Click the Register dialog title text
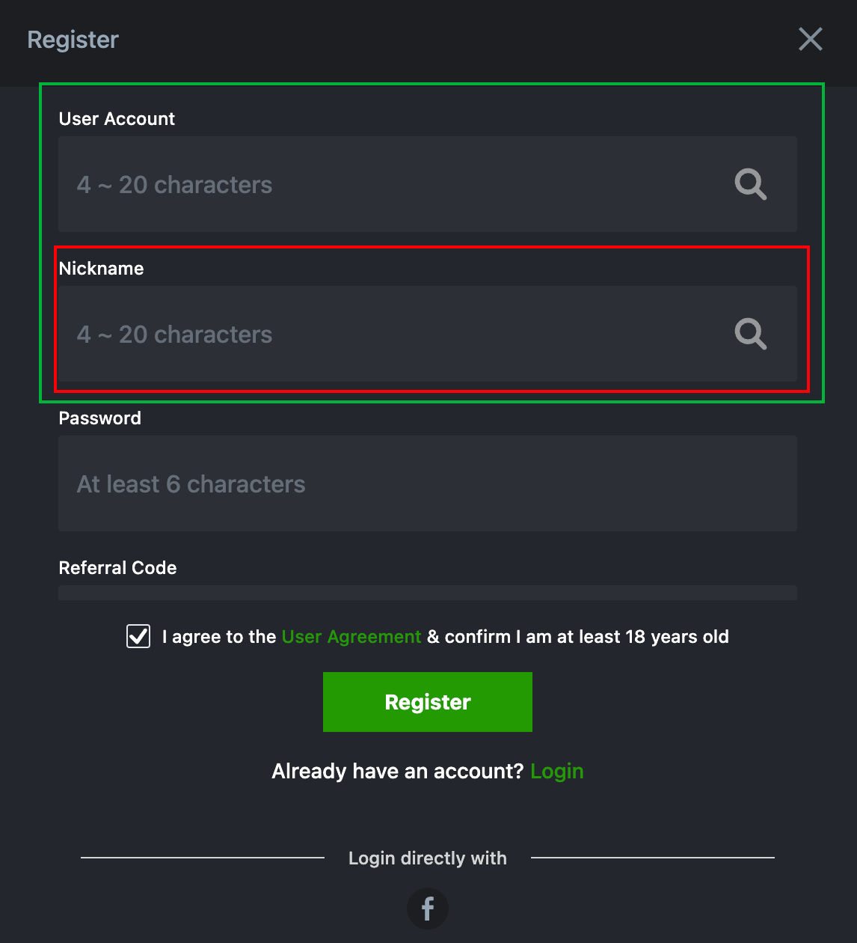Viewport: 857px width, 943px height. (x=73, y=40)
